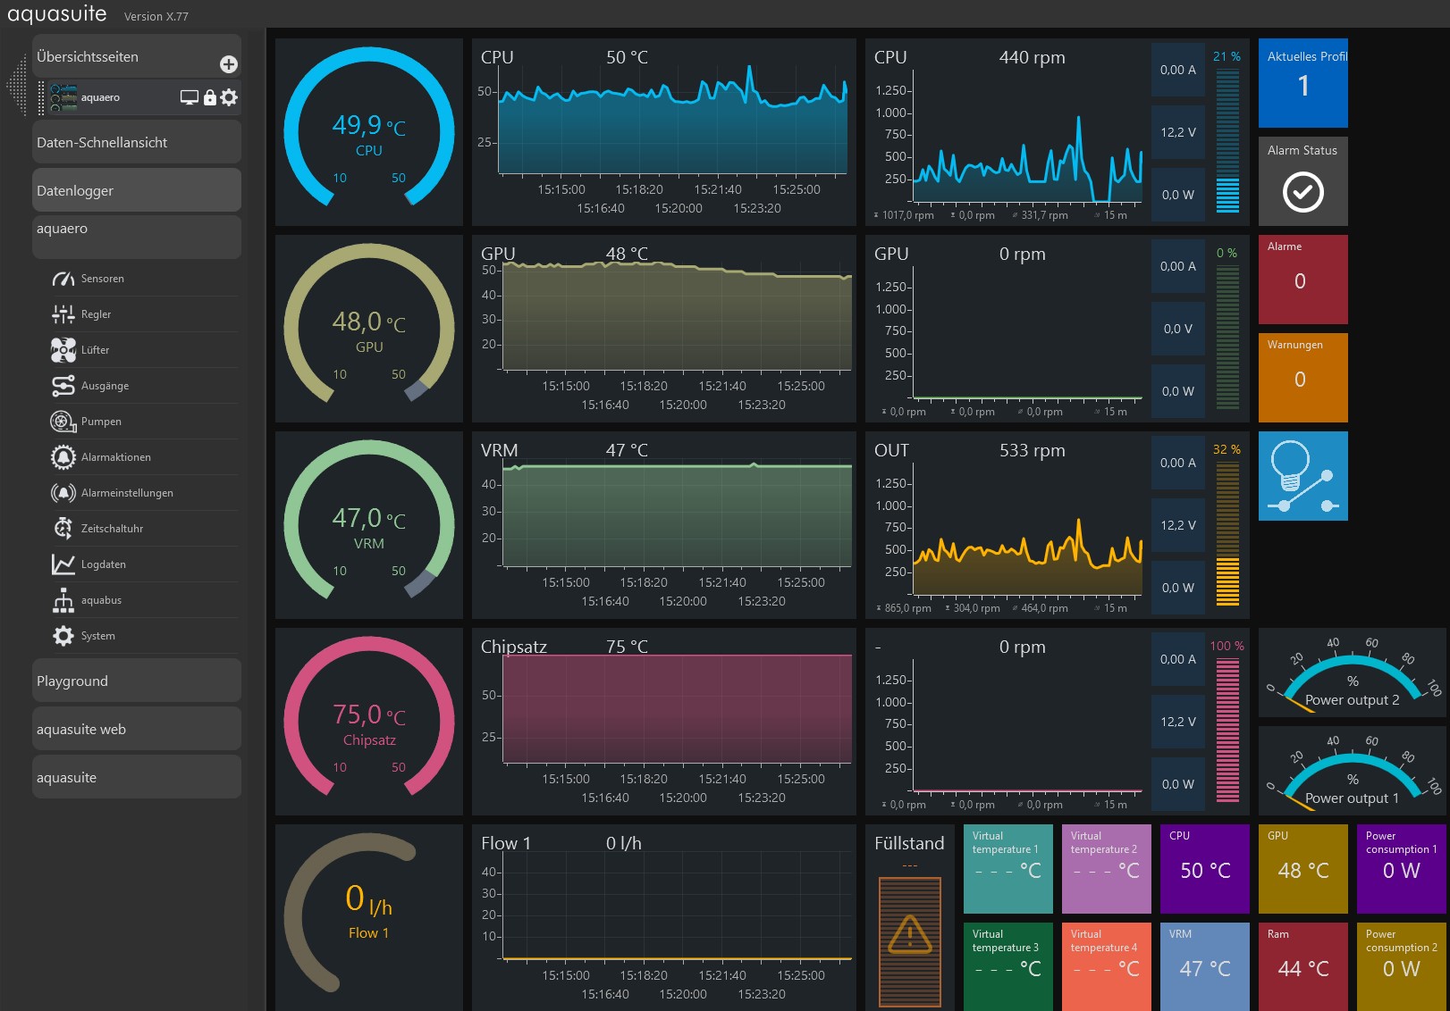Click the Aktuelles Profil tile

[x=1302, y=83]
